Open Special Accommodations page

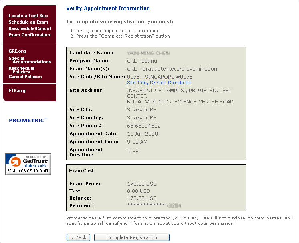click(30, 60)
